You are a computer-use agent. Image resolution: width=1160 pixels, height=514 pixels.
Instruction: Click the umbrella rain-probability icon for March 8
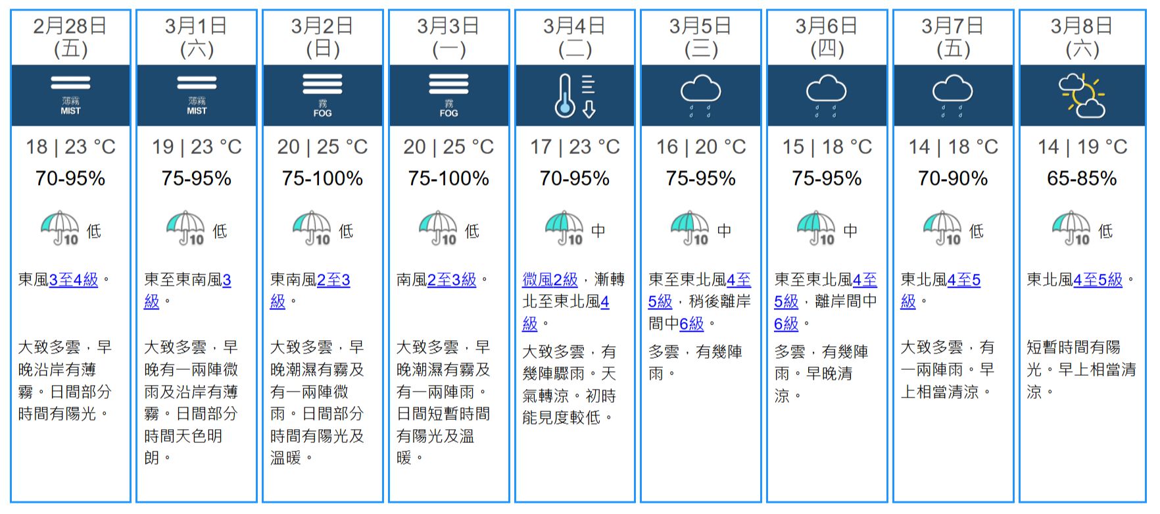click(x=1071, y=228)
